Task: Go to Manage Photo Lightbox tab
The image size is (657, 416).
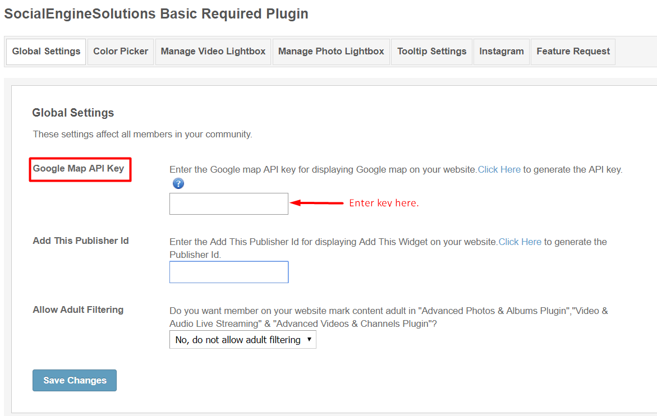Action: pyautogui.click(x=331, y=52)
